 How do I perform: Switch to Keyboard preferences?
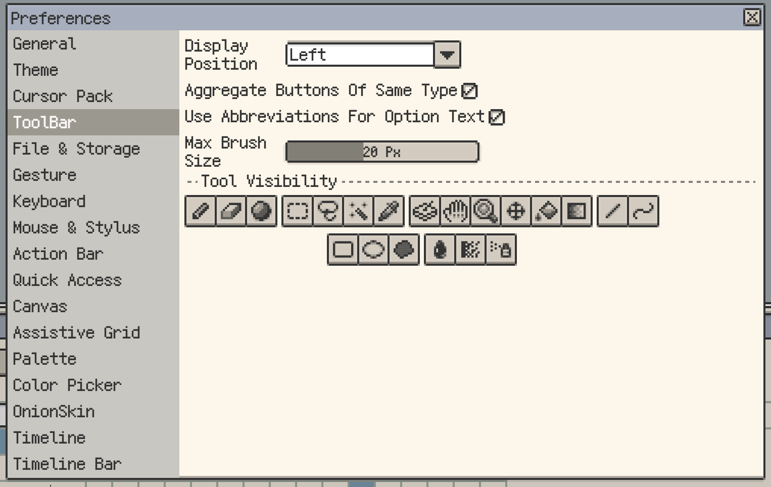(49, 202)
